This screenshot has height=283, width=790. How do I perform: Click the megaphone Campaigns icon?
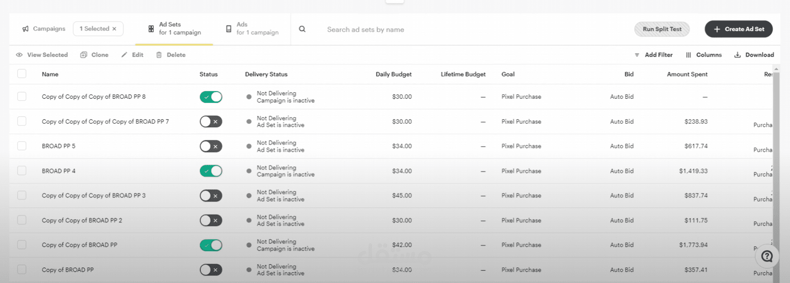coord(26,29)
